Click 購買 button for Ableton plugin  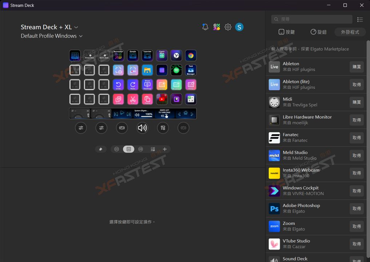coord(356,67)
